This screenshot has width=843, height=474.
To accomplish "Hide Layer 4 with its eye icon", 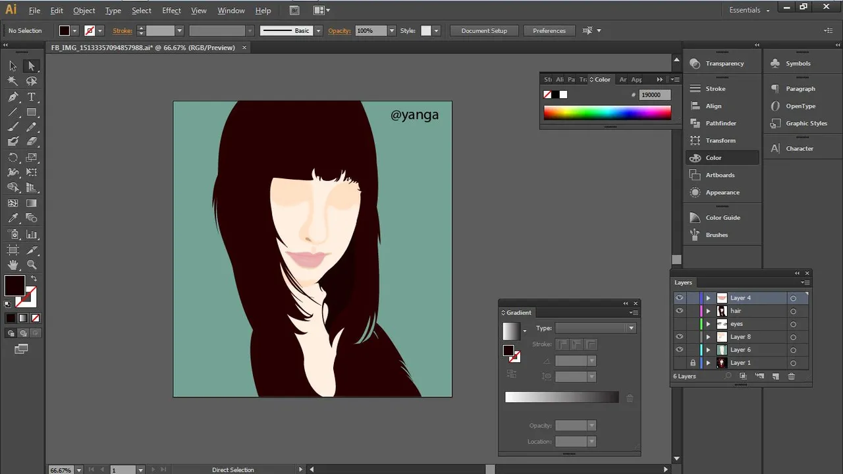I will (680, 298).
